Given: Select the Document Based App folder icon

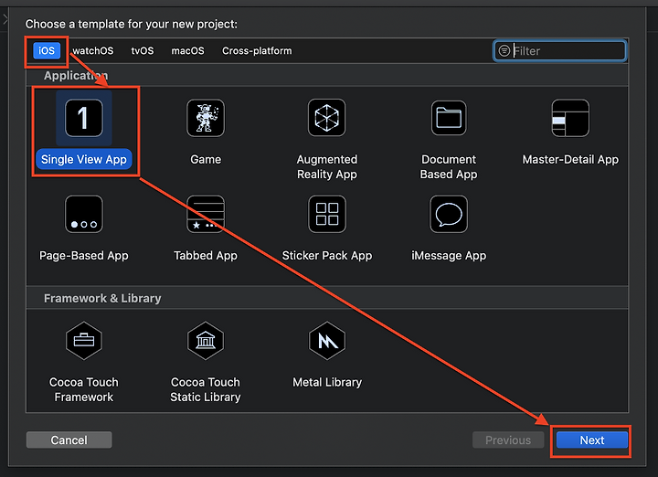Looking at the screenshot, I should 449,118.
